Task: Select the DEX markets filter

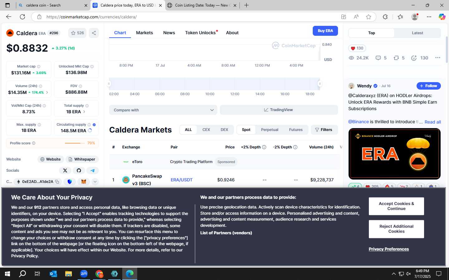Action: (224, 130)
